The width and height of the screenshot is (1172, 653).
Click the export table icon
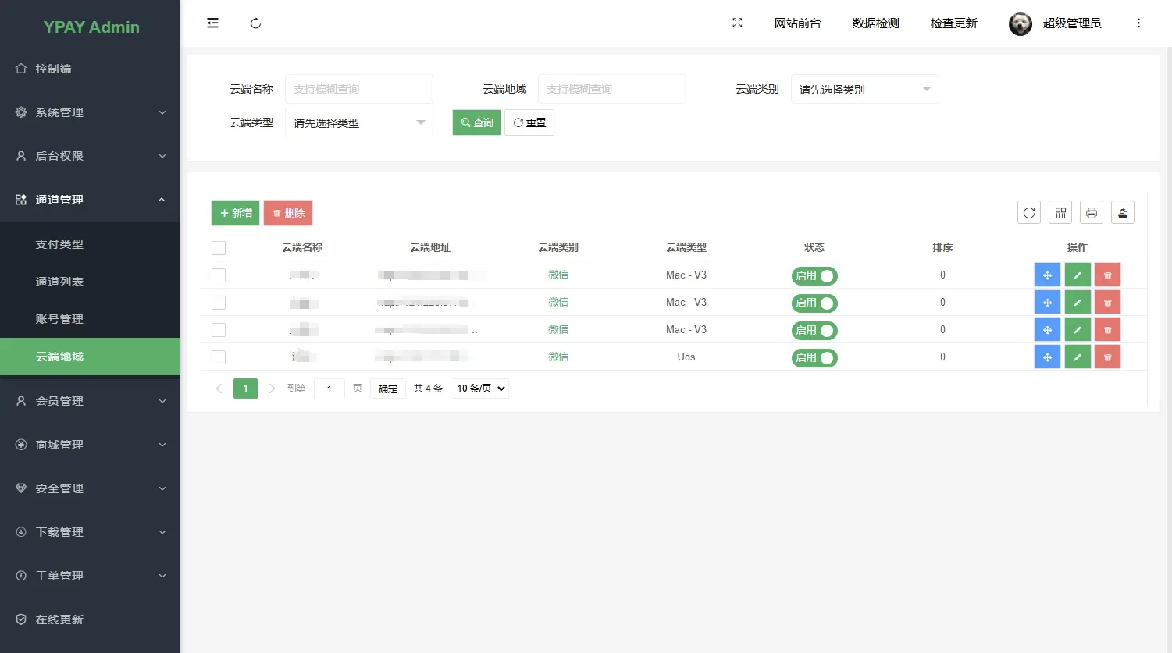[x=1123, y=212]
